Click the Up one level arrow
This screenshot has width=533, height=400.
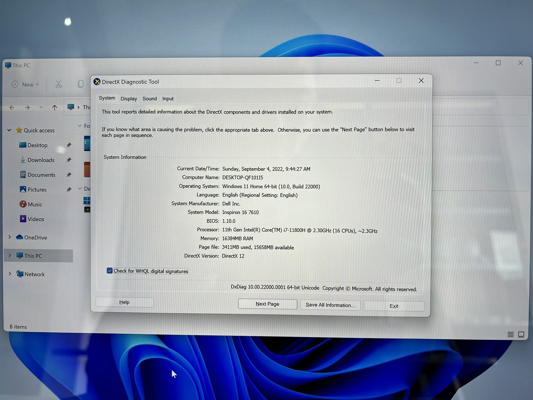54,108
